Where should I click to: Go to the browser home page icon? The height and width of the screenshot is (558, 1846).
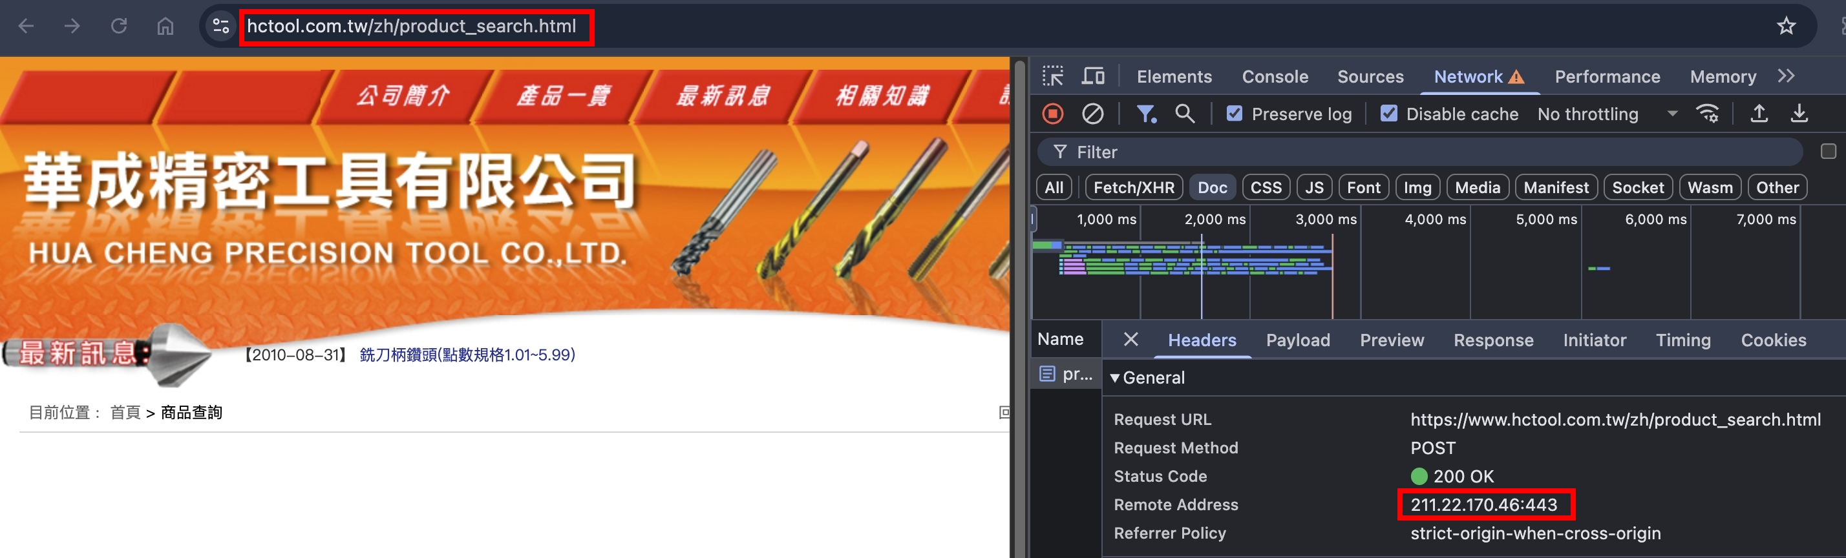[165, 26]
